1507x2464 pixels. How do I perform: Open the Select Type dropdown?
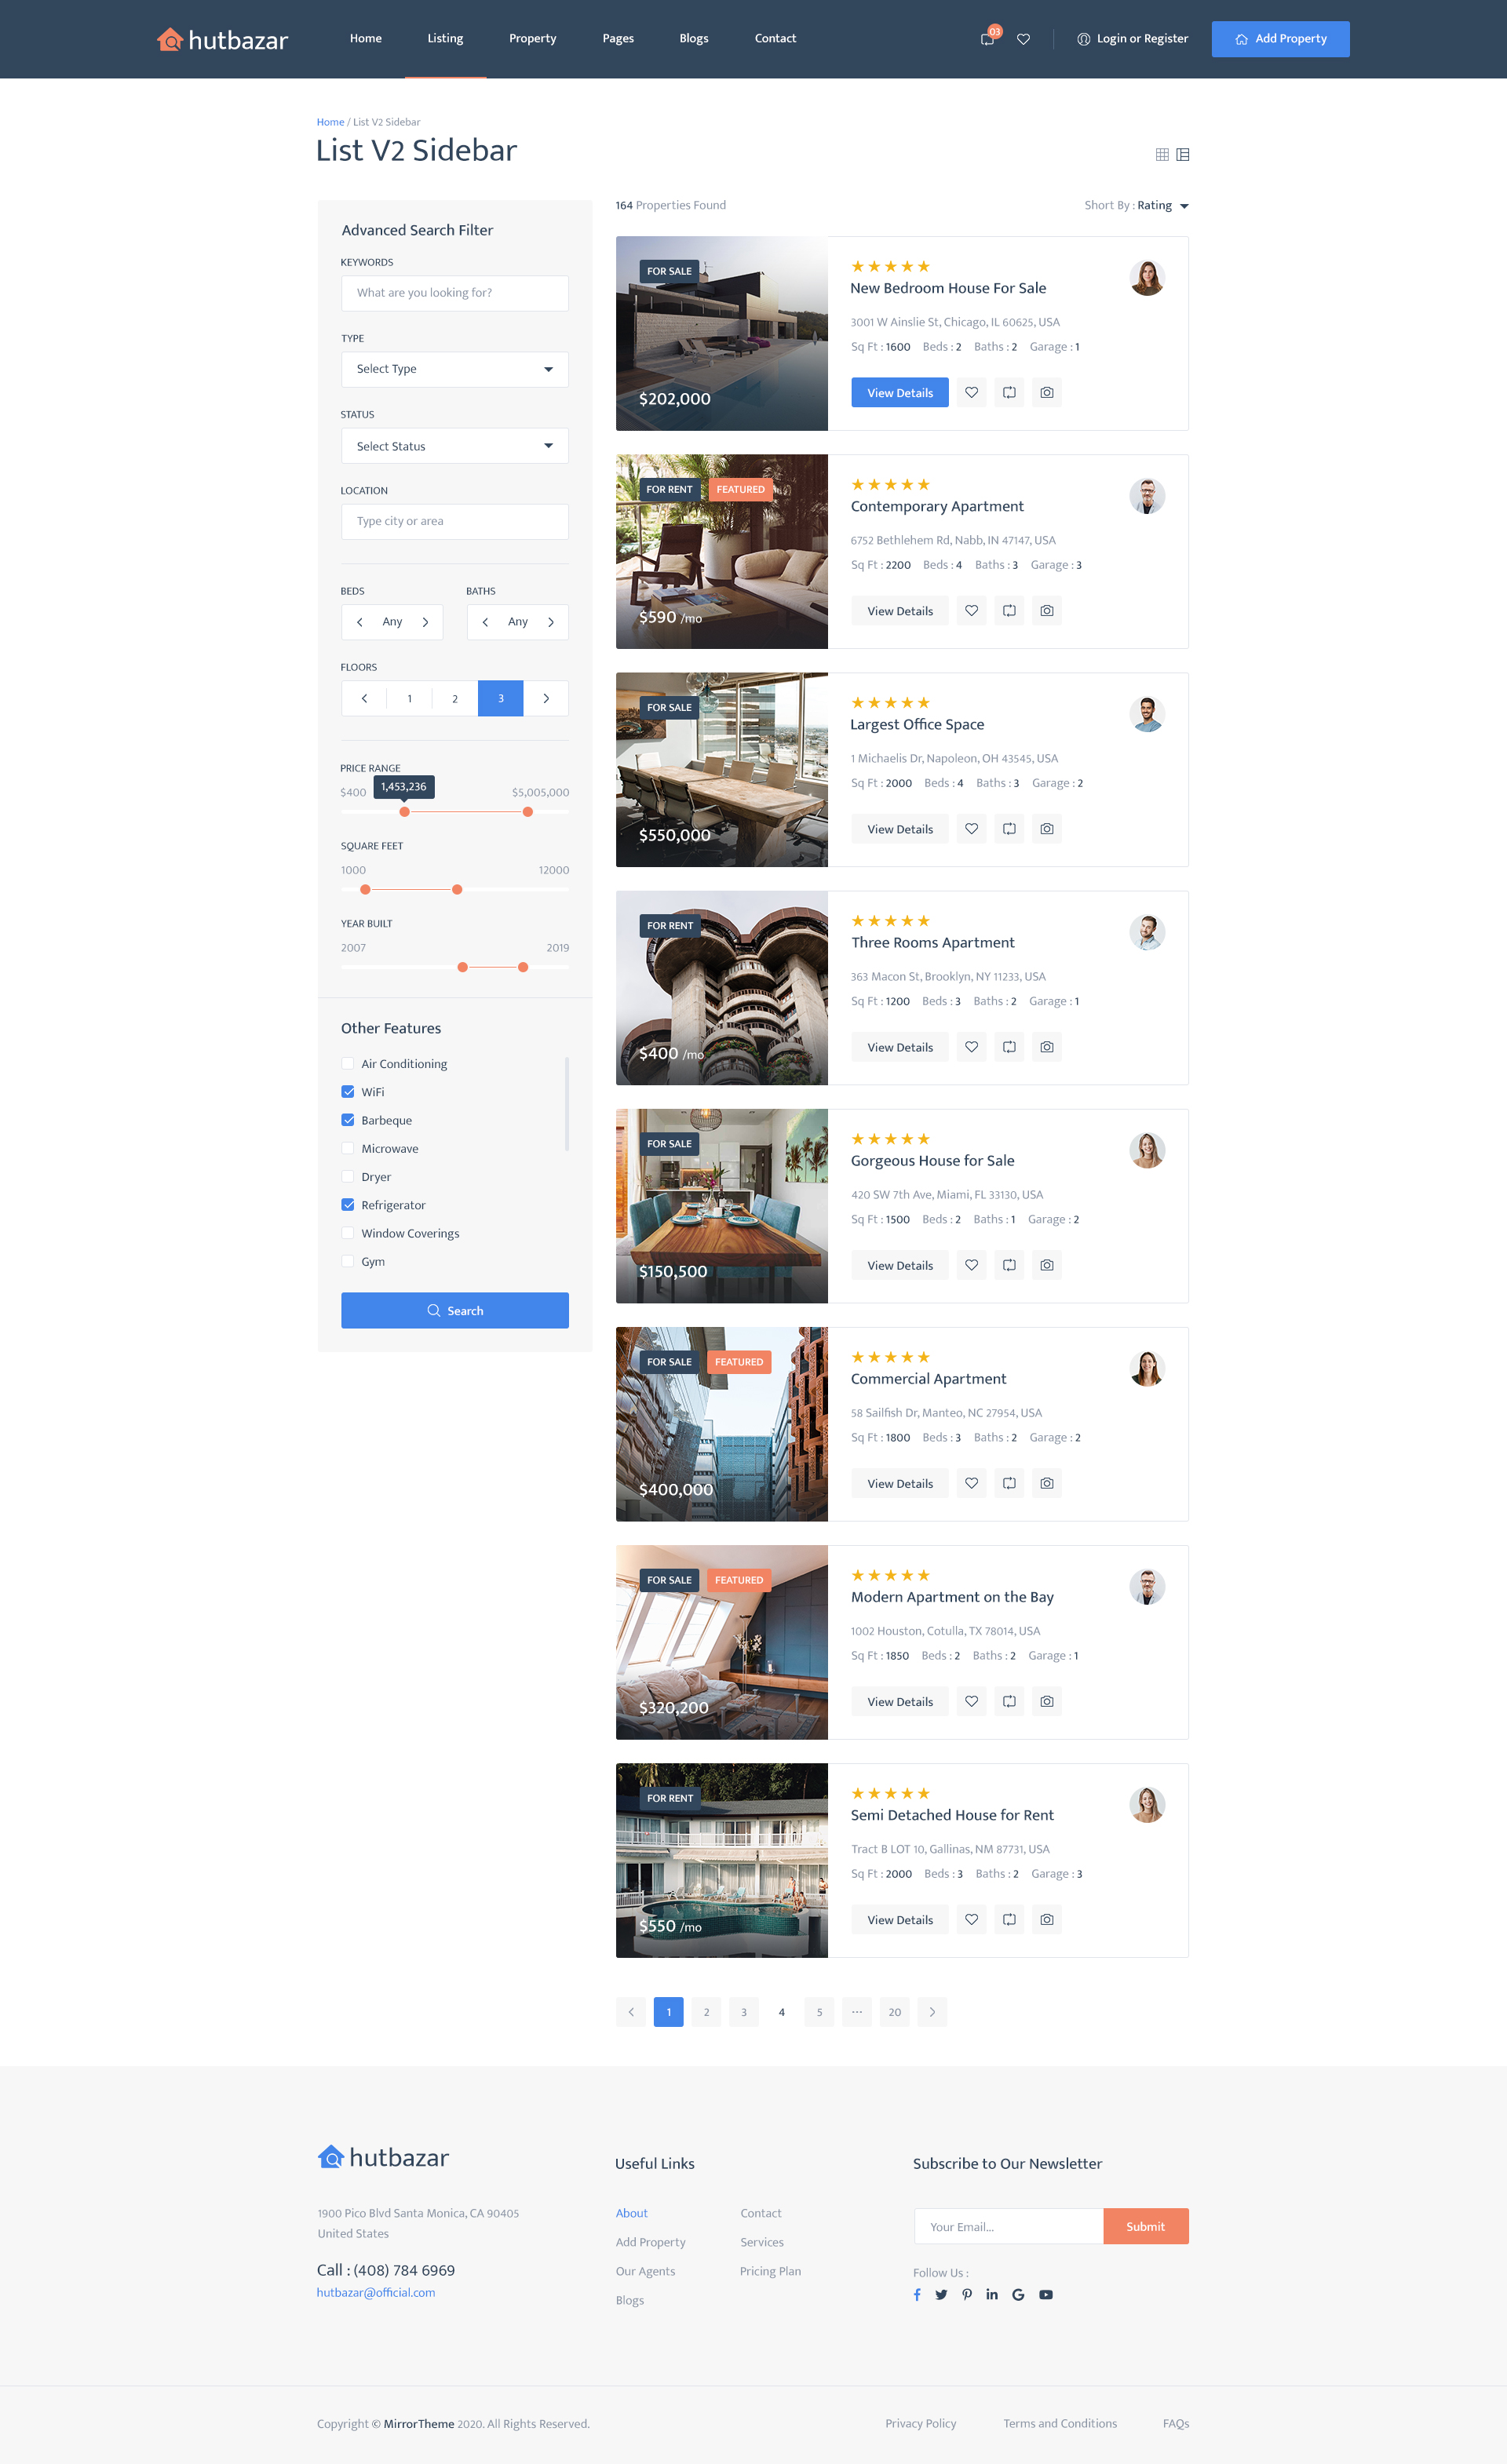pos(454,369)
